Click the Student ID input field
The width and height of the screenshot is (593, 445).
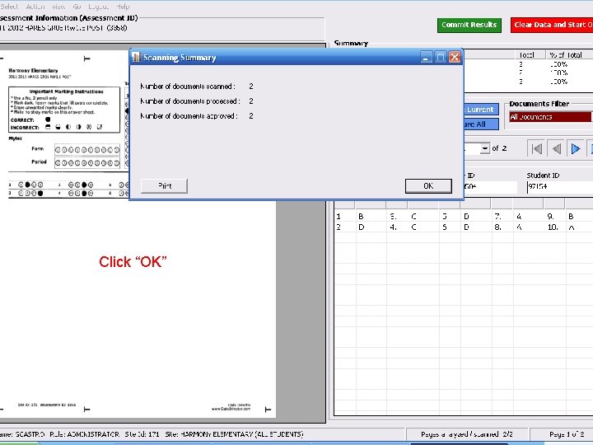coord(560,186)
